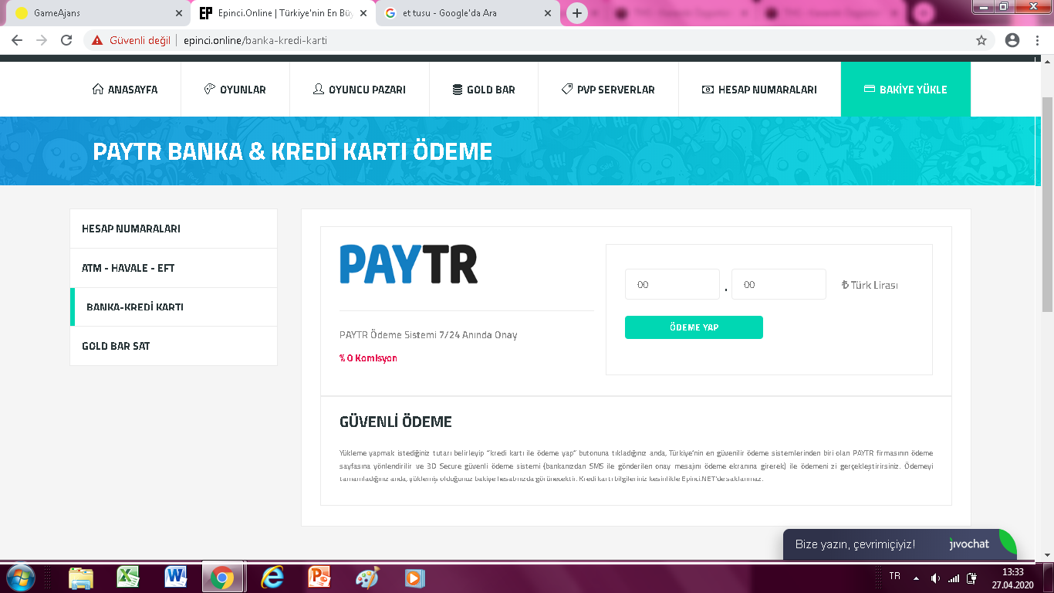Viewport: 1054px width, 593px height.
Task: Show hidden tray icons arrow
Action: click(x=916, y=578)
